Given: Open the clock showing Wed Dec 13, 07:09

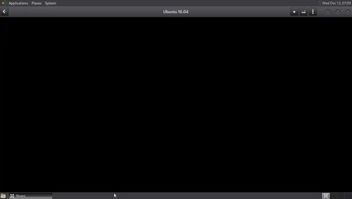Looking at the screenshot, I should pyautogui.click(x=336, y=3).
